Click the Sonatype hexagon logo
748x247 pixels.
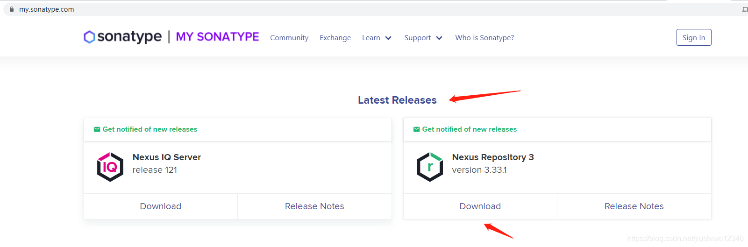(x=89, y=37)
